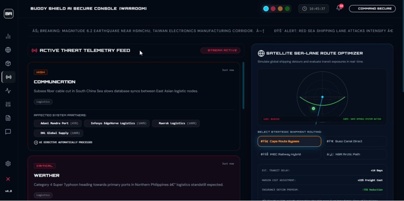This screenshot has width=404, height=201.
Task: Select the broadcast signal telemetry sidebar icon
Action: [9, 77]
